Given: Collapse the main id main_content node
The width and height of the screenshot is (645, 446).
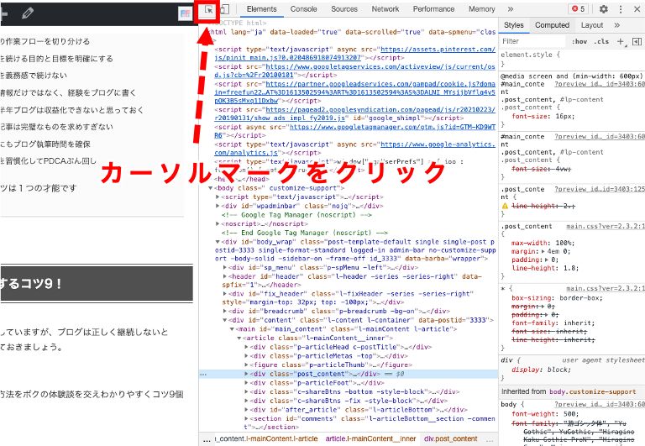Looking at the screenshot, I should click(232, 329).
